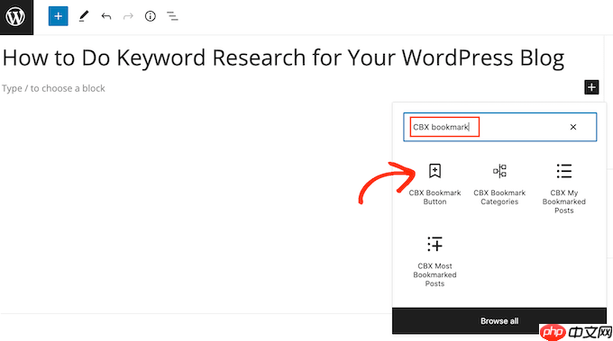This screenshot has width=613, height=341.
Task: Insert the CBX Bookmark Categories block
Action: (x=499, y=184)
